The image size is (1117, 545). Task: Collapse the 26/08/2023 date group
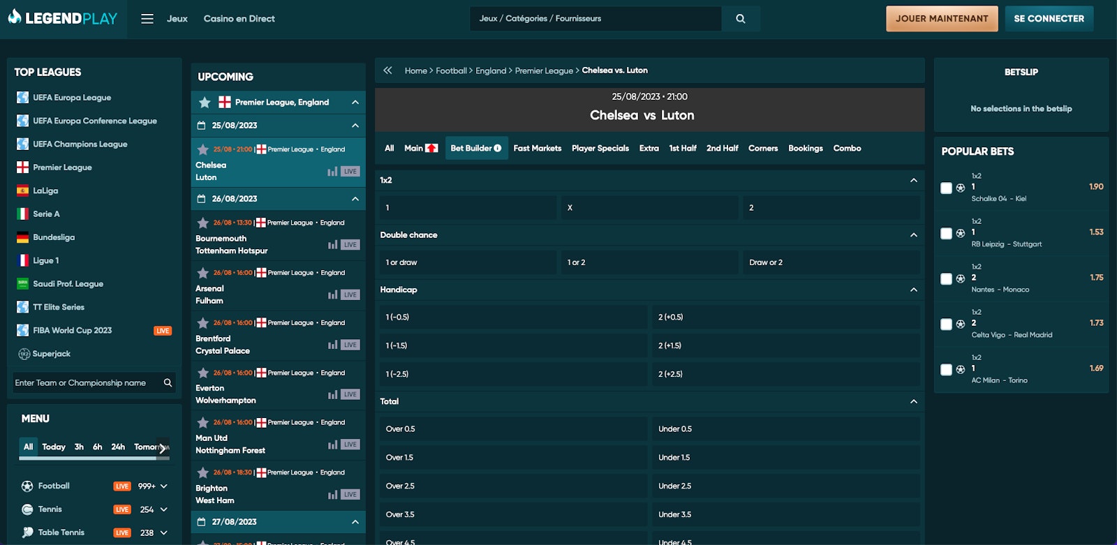(355, 199)
